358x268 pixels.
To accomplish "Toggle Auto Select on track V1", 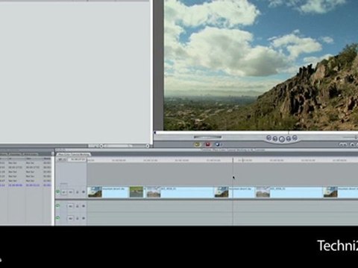I will click(x=84, y=192).
